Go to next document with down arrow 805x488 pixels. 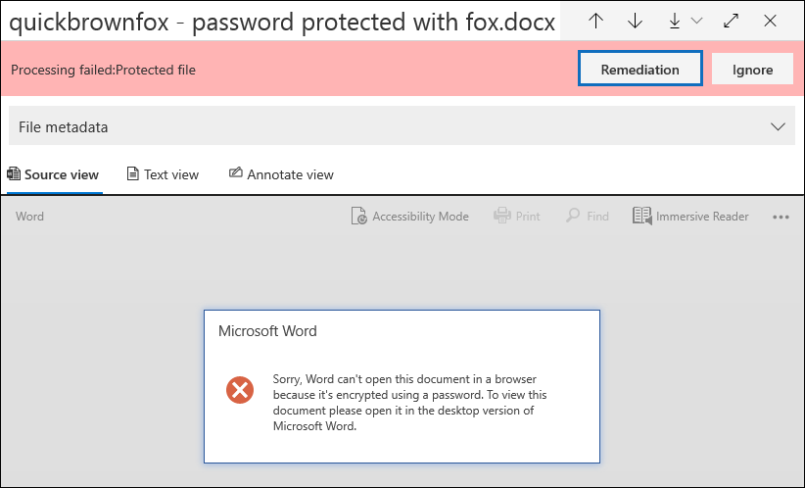pos(635,21)
